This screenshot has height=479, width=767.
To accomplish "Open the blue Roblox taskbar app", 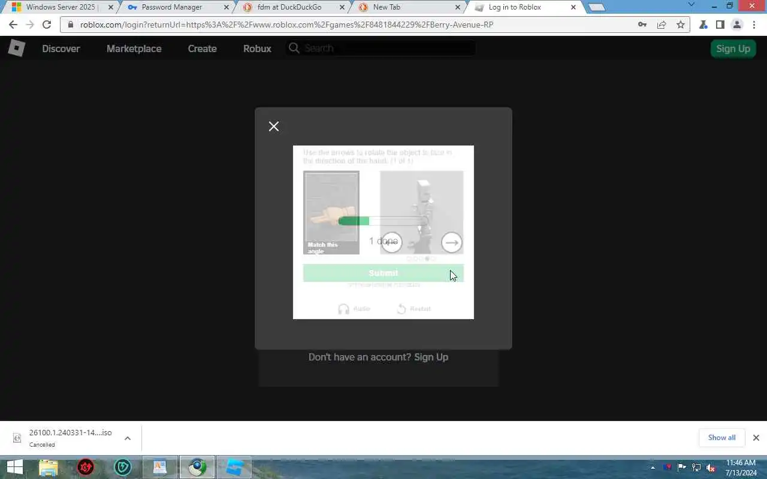I will [x=234, y=467].
